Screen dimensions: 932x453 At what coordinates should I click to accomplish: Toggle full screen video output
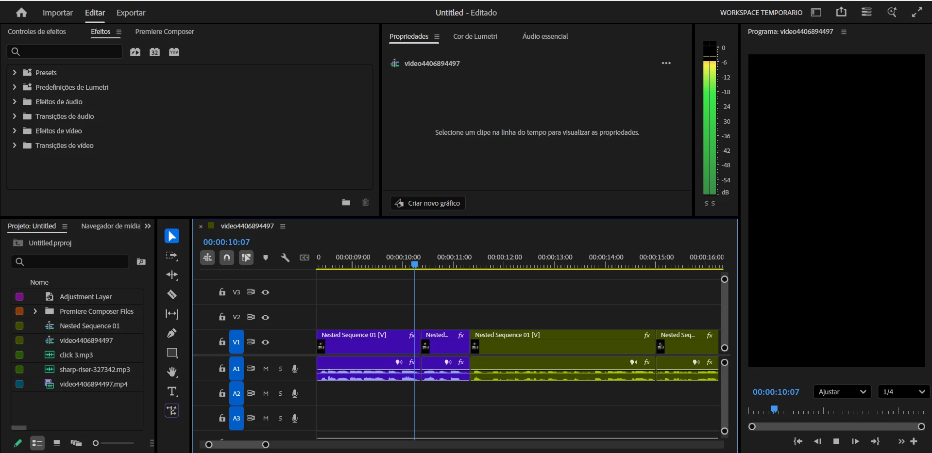pos(917,12)
